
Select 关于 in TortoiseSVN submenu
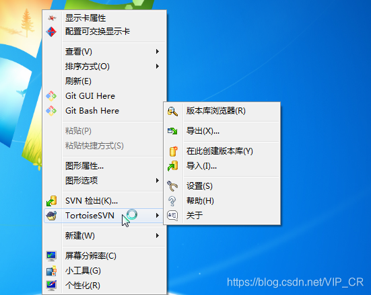pos(222,216)
